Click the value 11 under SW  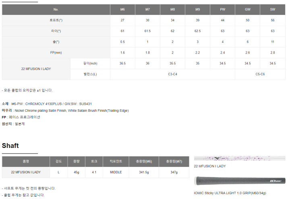[273, 42]
